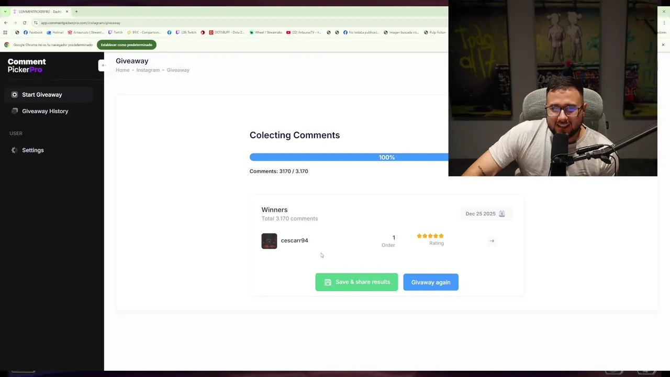Open the Chrome apps grid icon
This screenshot has width=670, height=377.
click(5, 32)
